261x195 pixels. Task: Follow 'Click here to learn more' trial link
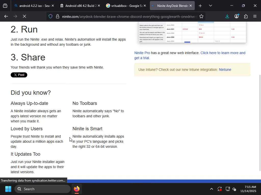point(190,55)
